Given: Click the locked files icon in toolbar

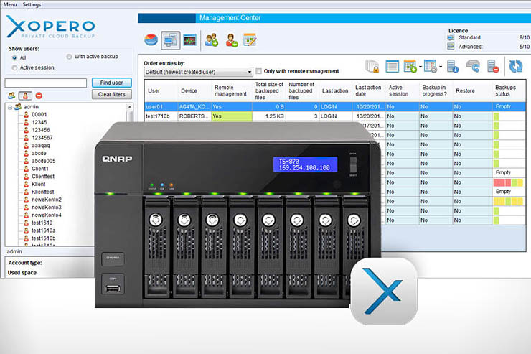Looking at the screenshot, I should (372, 67).
